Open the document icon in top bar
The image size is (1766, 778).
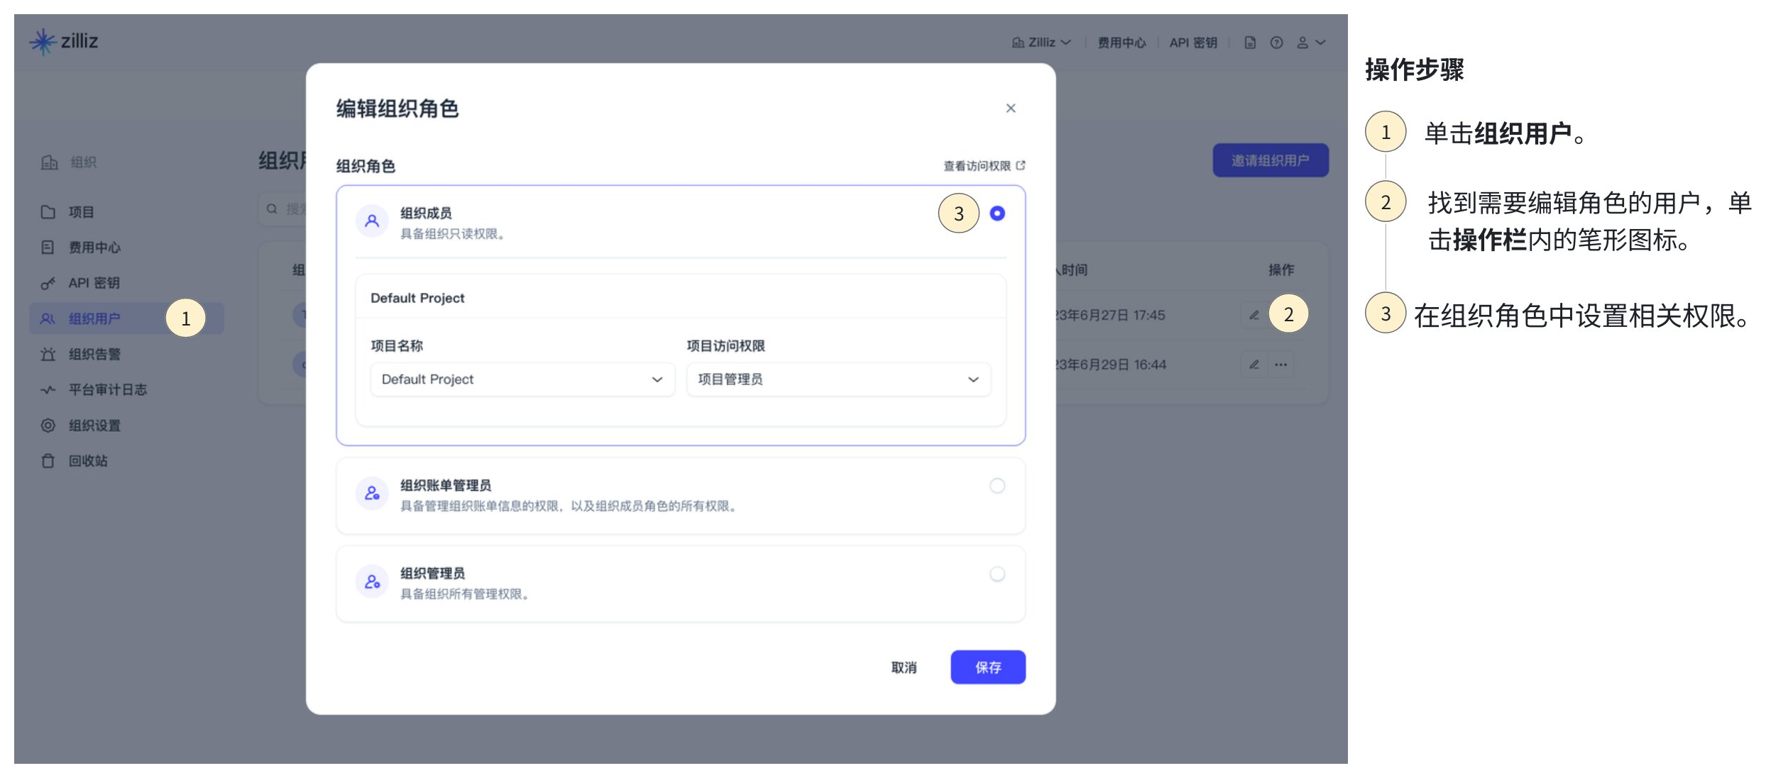coord(1250,43)
